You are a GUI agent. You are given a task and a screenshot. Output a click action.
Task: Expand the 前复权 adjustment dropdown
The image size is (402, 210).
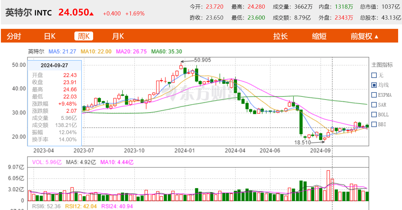tap(365, 36)
